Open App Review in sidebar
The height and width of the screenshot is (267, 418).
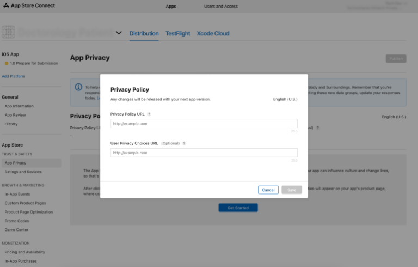[15, 115]
